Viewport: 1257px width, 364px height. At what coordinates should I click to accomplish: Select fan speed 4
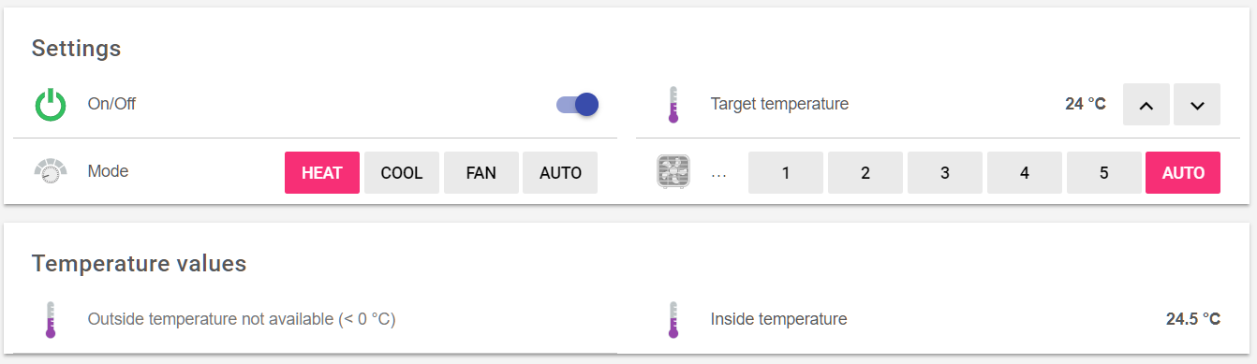(x=1025, y=172)
